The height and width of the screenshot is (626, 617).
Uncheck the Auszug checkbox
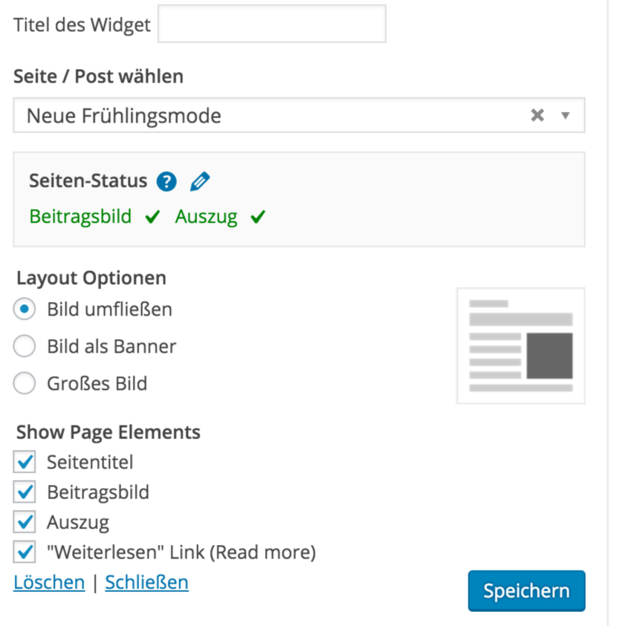(x=25, y=522)
